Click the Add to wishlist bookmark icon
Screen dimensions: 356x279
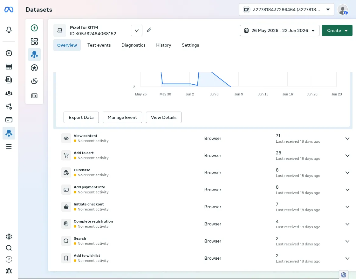tap(66, 258)
